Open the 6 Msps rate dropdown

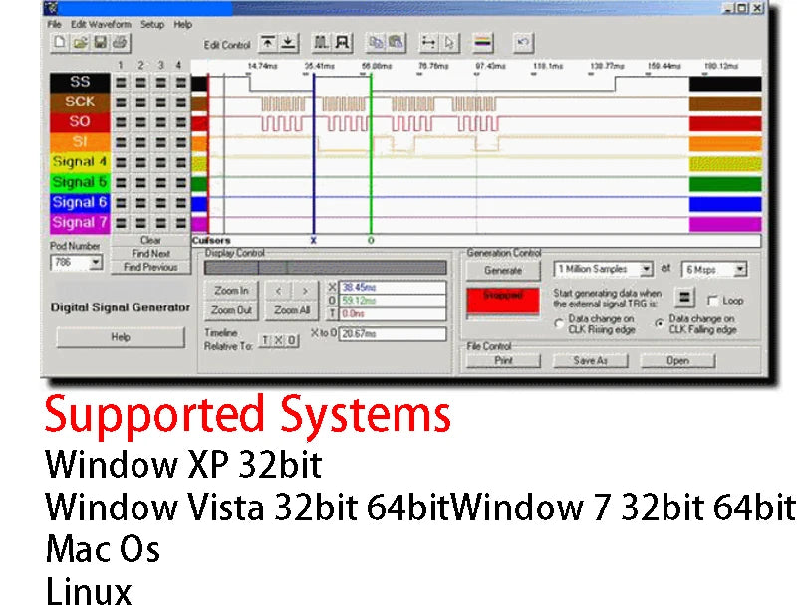coord(740,269)
